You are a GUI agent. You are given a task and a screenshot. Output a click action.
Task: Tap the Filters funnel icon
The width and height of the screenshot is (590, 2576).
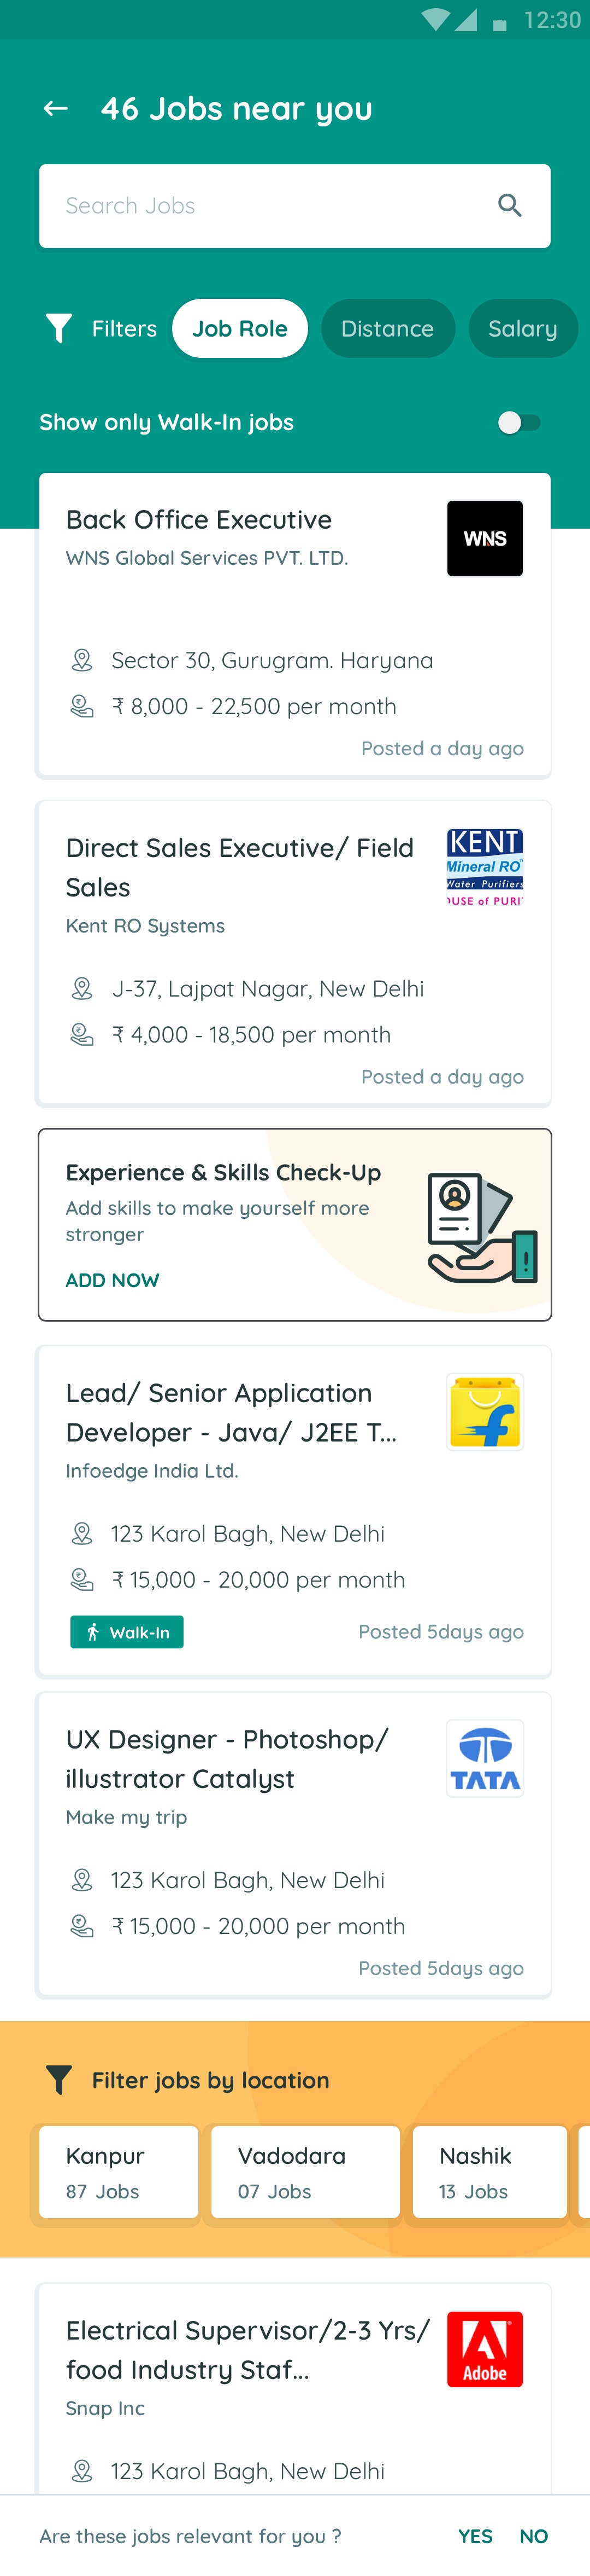(60, 329)
